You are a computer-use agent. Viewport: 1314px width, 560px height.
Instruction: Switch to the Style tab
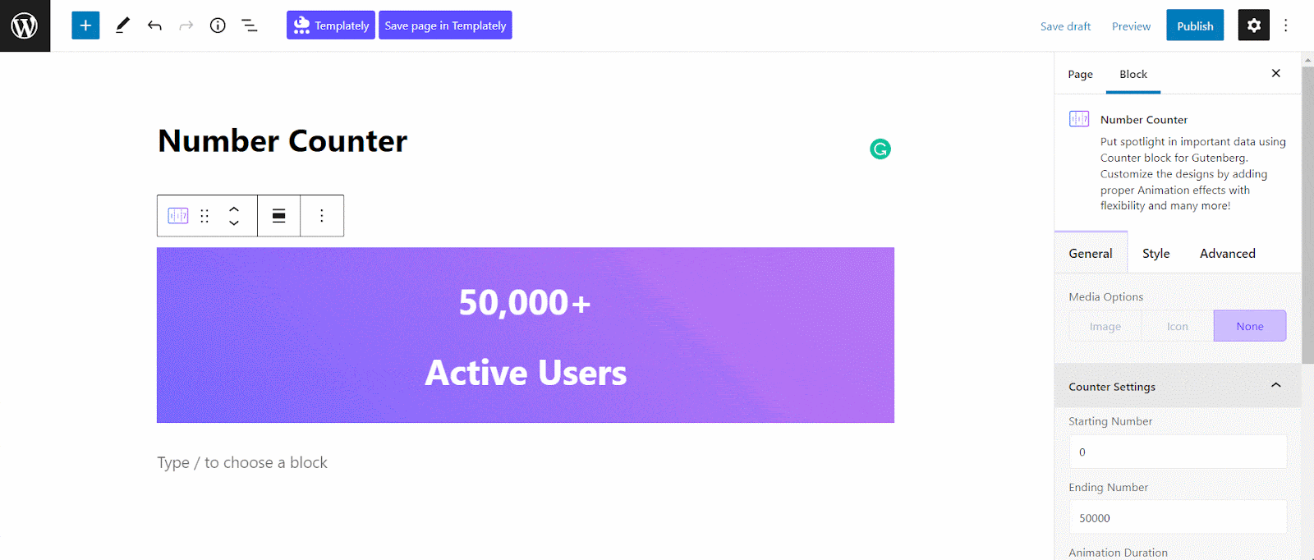[x=1155, y=253]
